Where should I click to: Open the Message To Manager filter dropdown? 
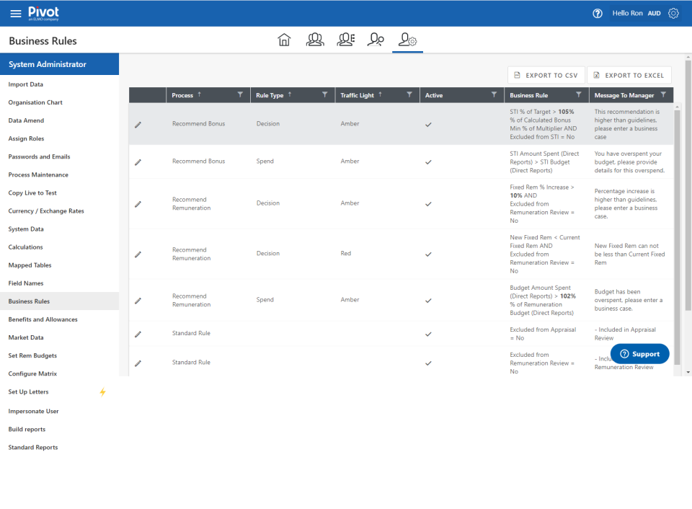coord(663,94)
